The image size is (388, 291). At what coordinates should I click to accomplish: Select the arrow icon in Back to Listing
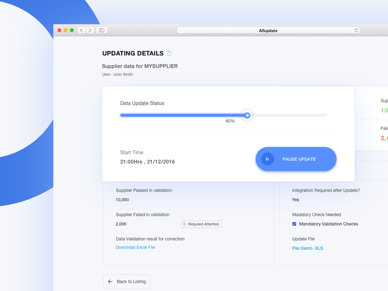point(110,281)
